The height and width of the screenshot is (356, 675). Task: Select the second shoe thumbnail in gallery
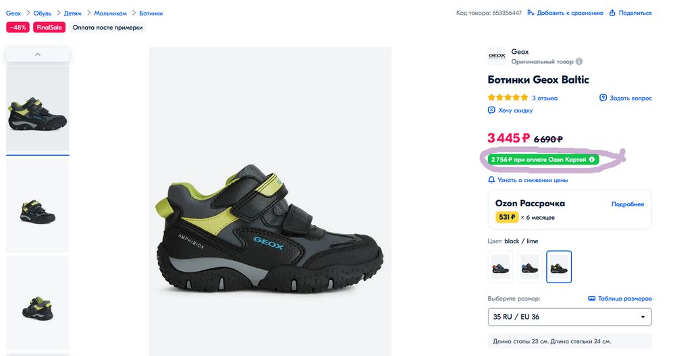[38, 206]
